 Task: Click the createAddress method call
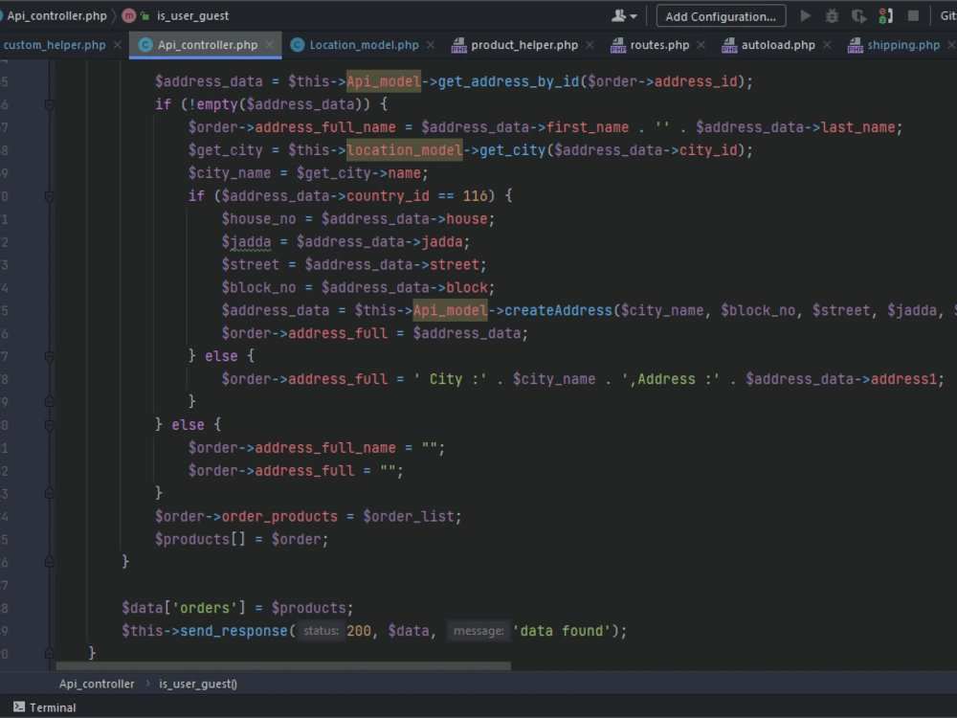point(558,310)
